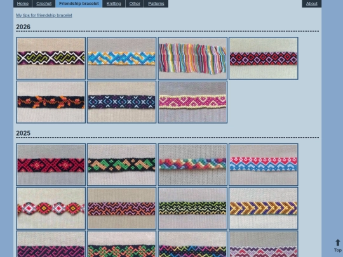This screenshot has width=343, height=257.
Task: Open the green swirl black-and-white zigzag bracelet
Action: [51, 58]
